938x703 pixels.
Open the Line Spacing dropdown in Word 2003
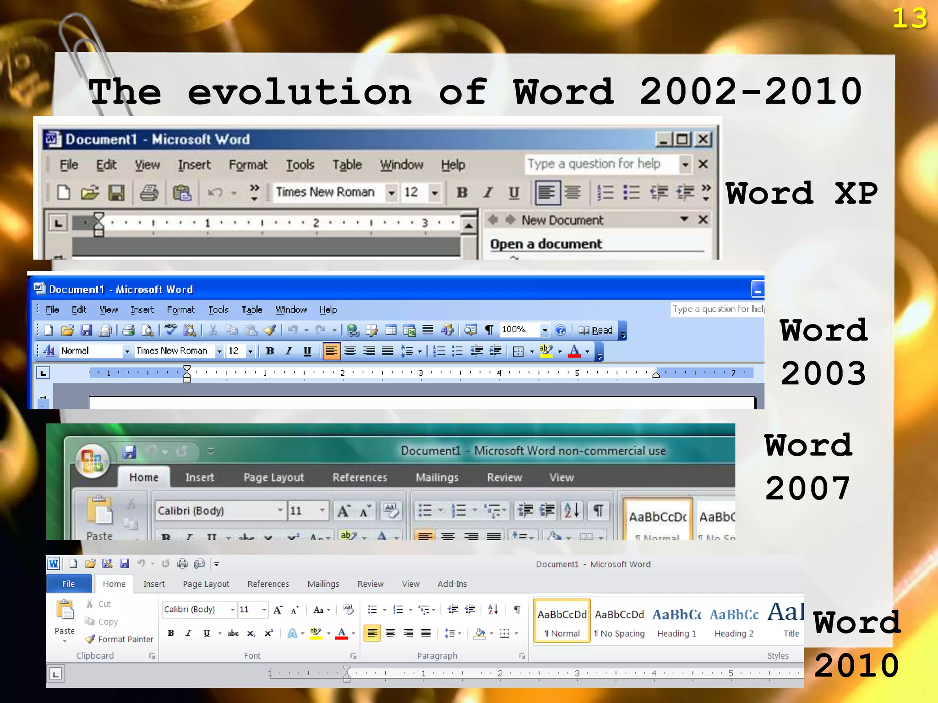[x=420, y=351]
